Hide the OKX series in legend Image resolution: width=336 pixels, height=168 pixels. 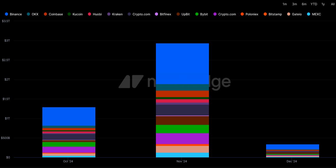[x=35, y=14]
